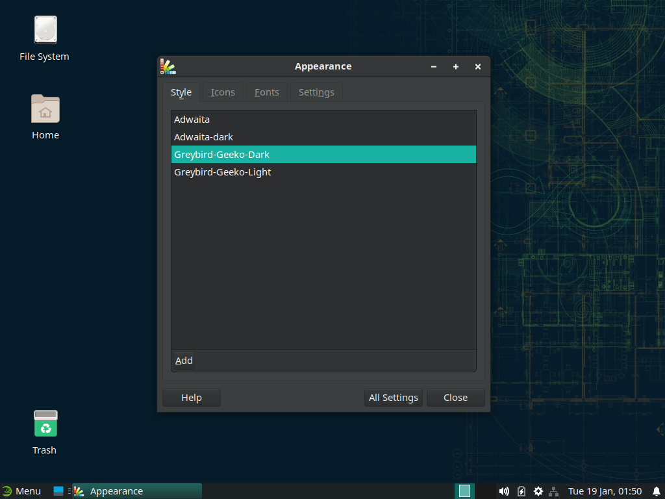Click the Appearance window title icon
This screenshot has height=499, width=665.
(168, 66)
